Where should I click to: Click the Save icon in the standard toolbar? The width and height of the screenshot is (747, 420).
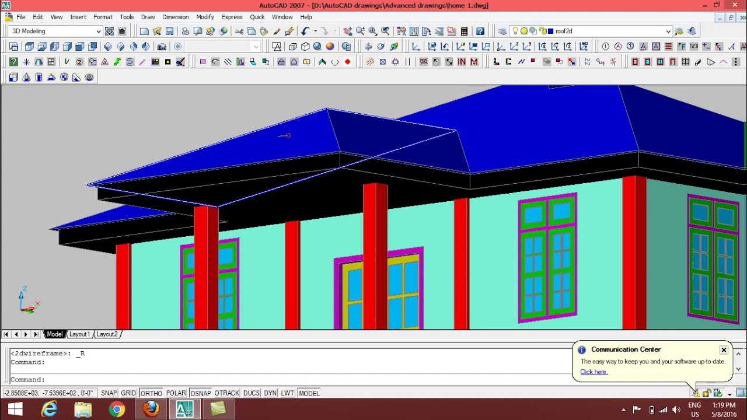point(169,32)
